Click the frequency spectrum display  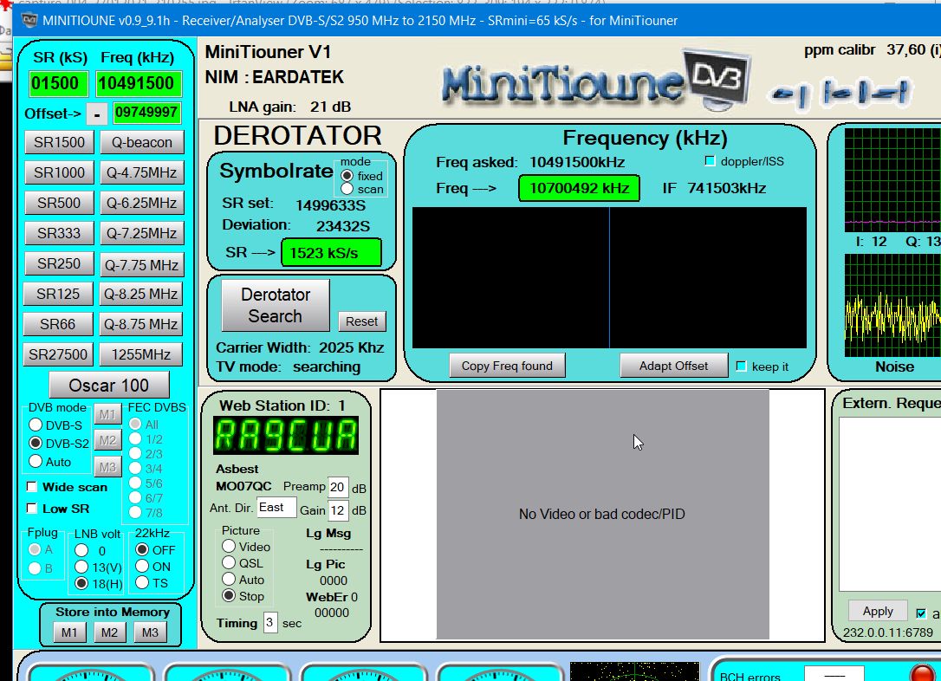(x=609, y=277)
